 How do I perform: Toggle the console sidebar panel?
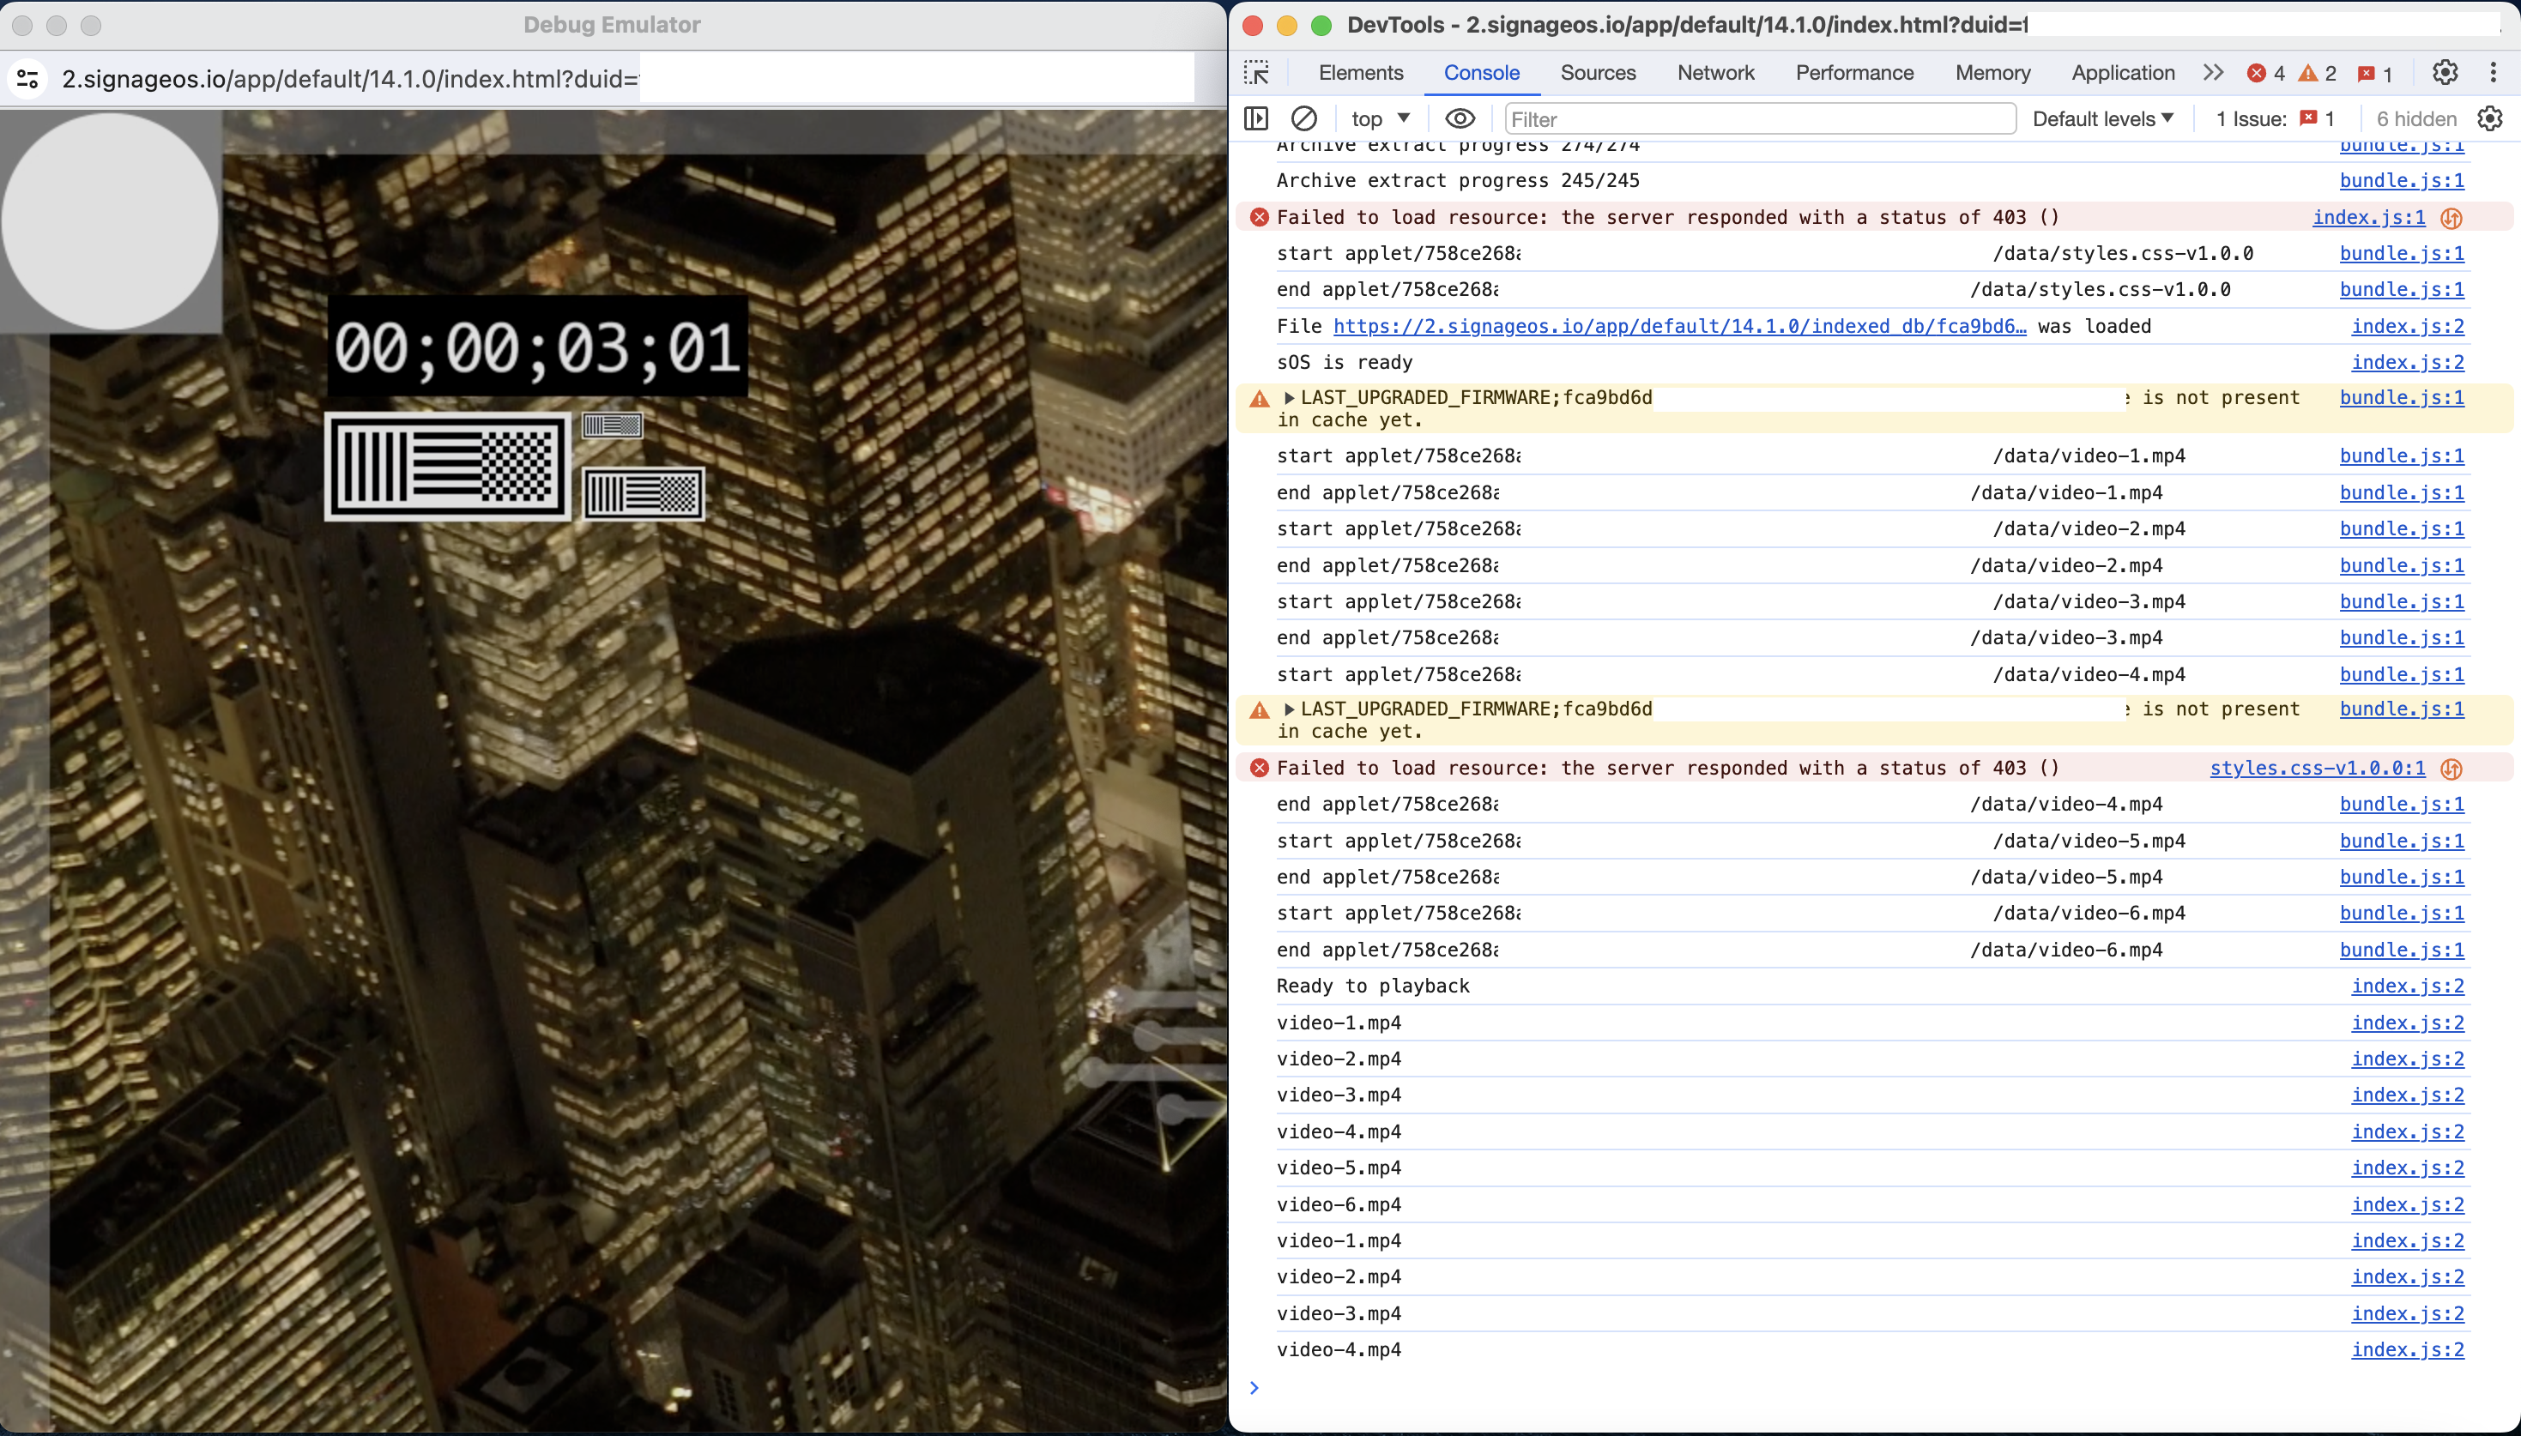pyautogui.click(x=1255, y=118)
